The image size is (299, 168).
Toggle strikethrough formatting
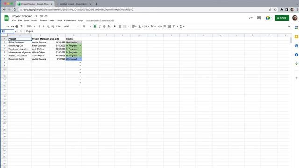coord(104,26)
